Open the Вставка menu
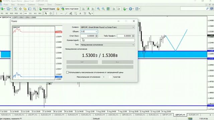This screenshot has width=214, height=120. 21,4
